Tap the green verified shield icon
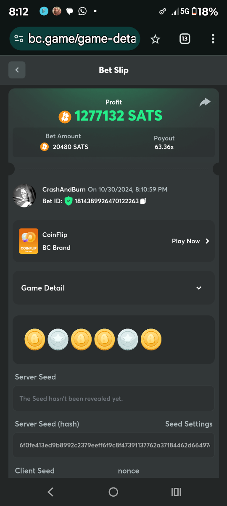This screenshot has width=227, height=506. tap(69, 201)
